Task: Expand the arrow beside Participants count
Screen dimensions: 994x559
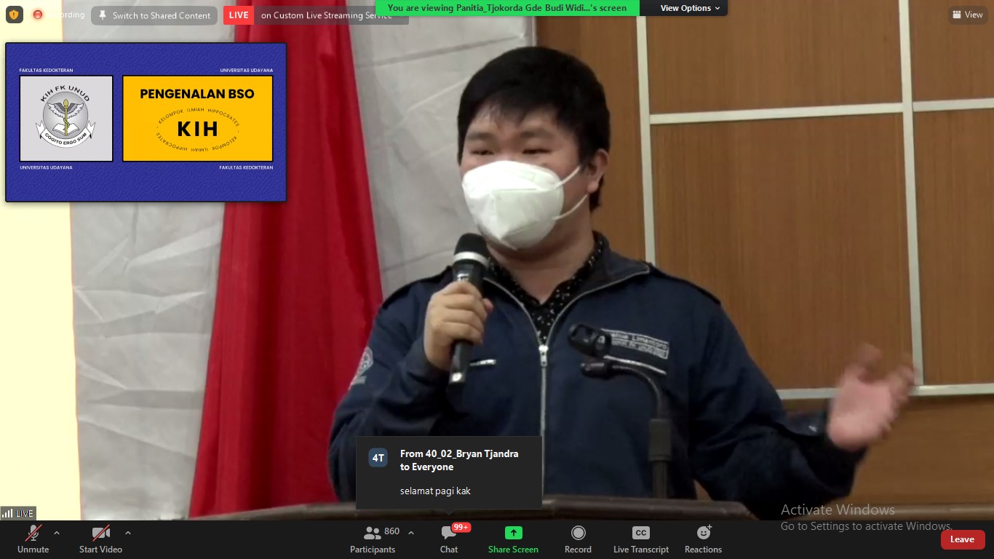Action: [410, 533]
